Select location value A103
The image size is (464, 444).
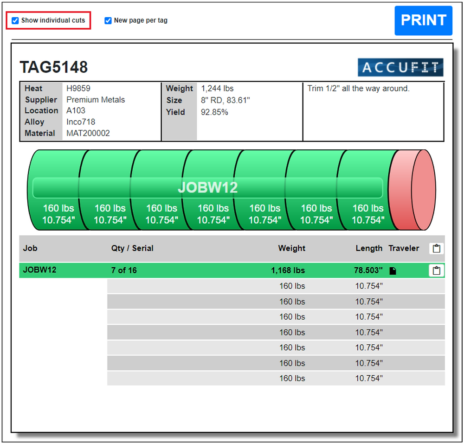tap(76, 110)
